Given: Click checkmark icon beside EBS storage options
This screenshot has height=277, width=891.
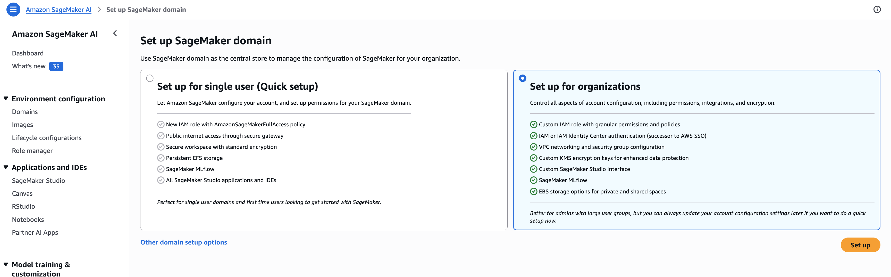Looking at the screenshot, I should (x=533, y=191).
